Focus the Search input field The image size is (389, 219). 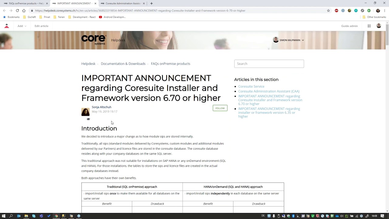pyautogui.click(x=269, y=64)
